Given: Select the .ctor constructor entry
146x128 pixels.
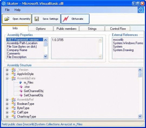Looking at the screenshot, I should click(x=27, y=87).
